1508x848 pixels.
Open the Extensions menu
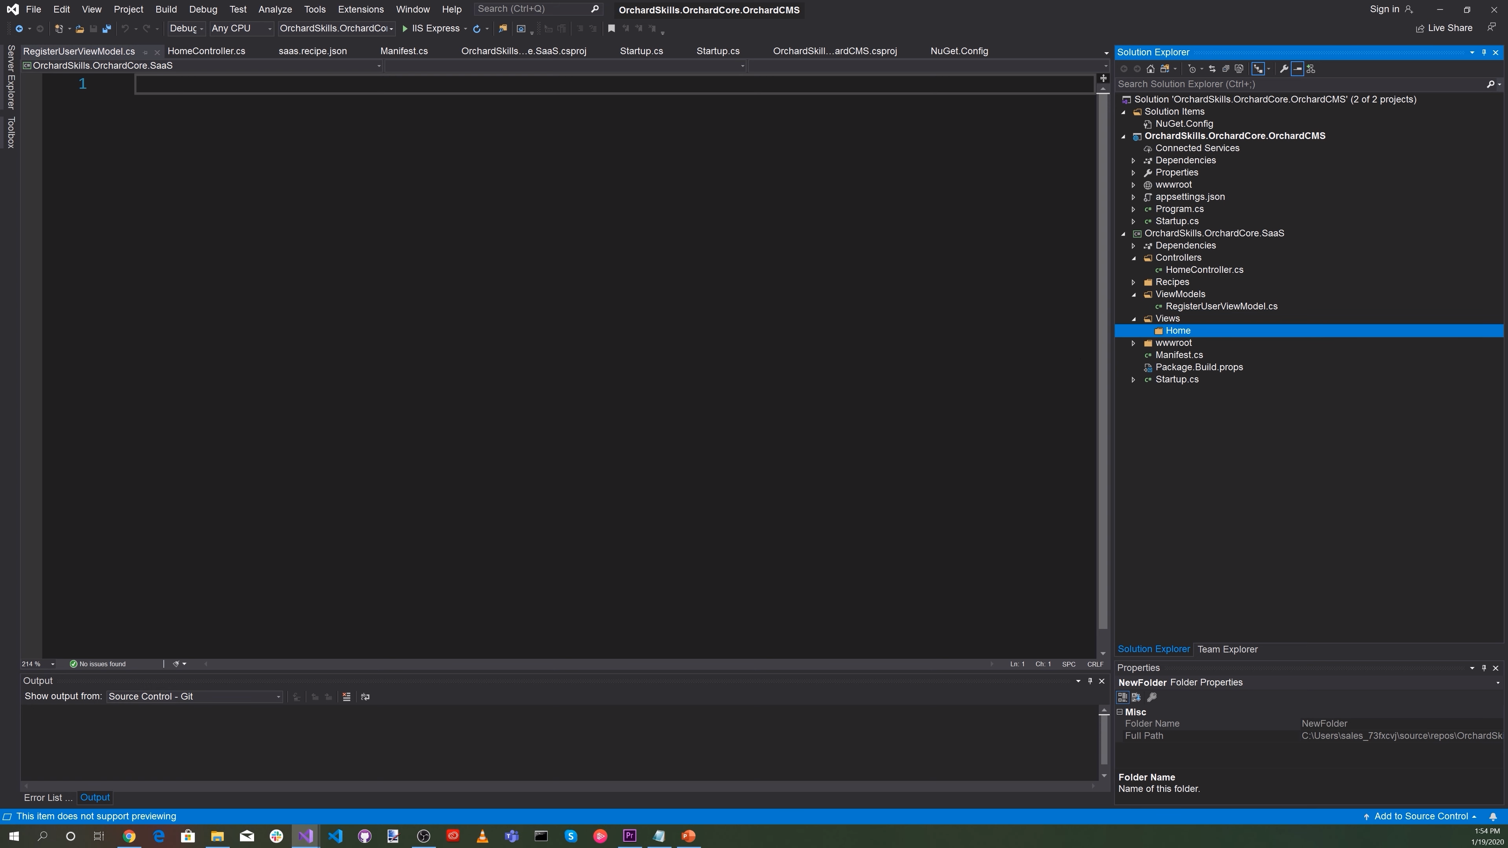coord(361,9)
